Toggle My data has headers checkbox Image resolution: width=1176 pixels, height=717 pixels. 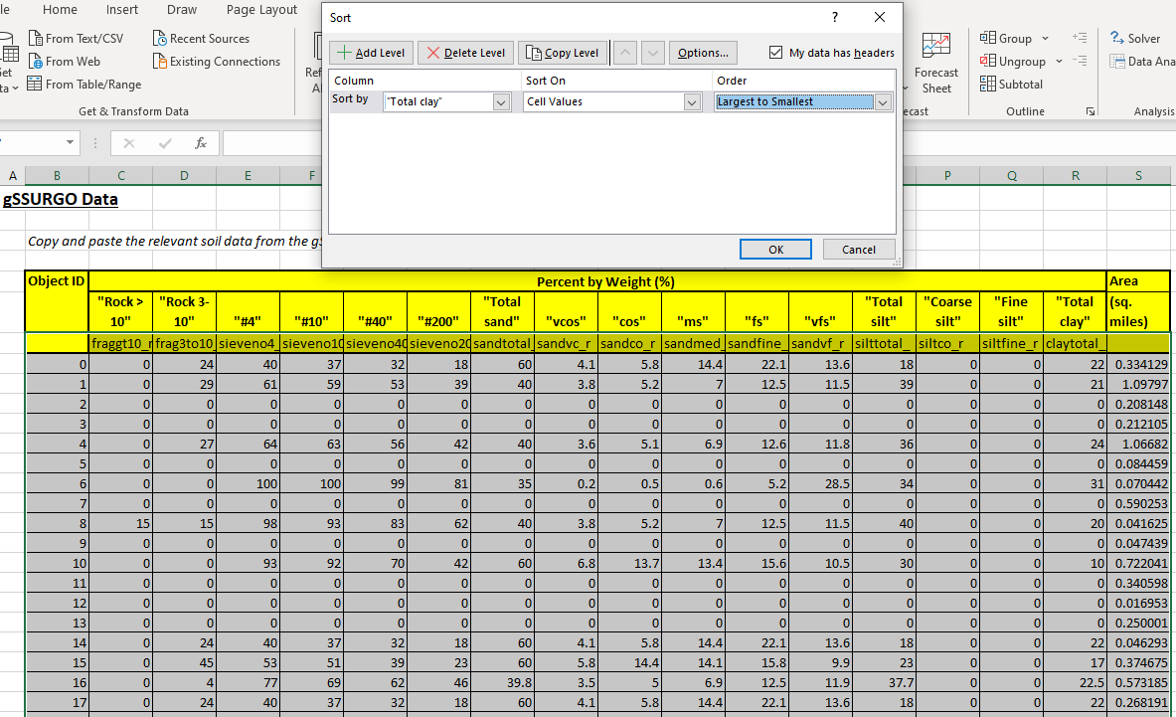pyautogui.click(x=776, y=53)
